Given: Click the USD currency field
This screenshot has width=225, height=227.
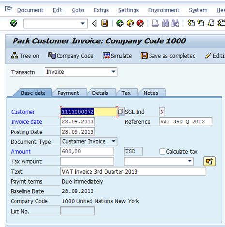Looking at the screenshot, I should [x=133, y=151].
